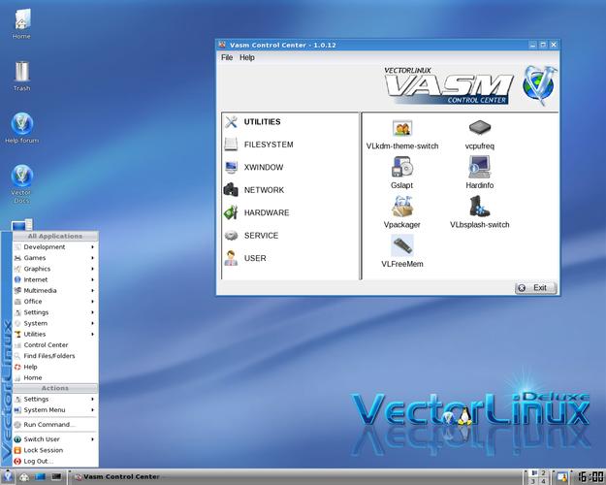
Task: Choose Lock Session from the menu
Action: (x=55, y=450)
